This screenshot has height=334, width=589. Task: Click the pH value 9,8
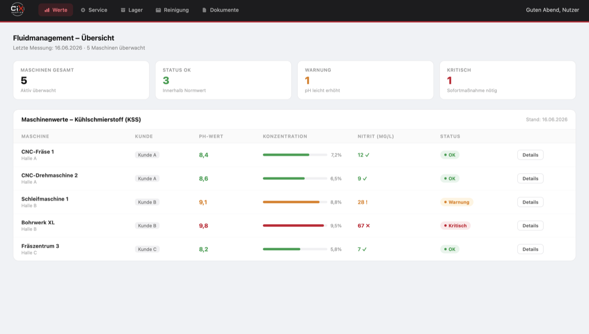pos(203,226)
